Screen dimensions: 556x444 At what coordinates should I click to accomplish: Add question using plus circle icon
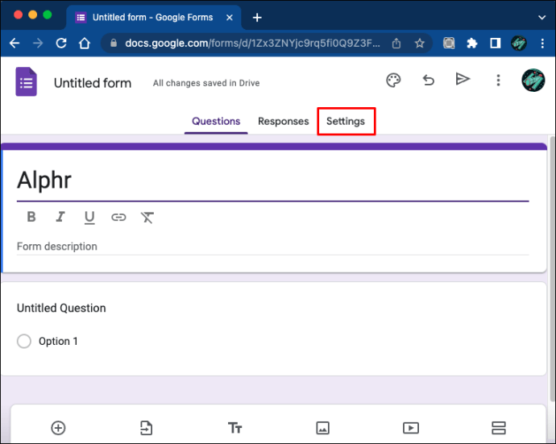(58, 428)
